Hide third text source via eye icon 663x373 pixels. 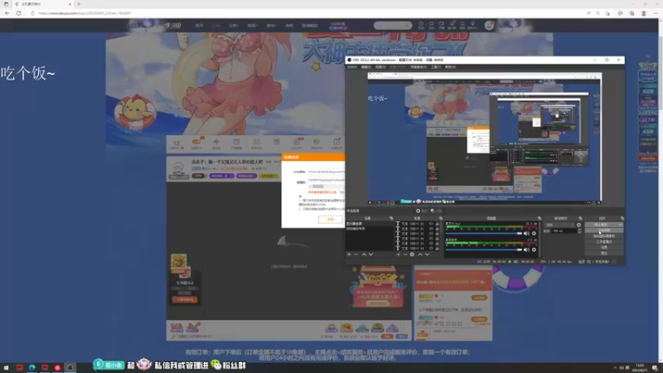click(431, 234)
